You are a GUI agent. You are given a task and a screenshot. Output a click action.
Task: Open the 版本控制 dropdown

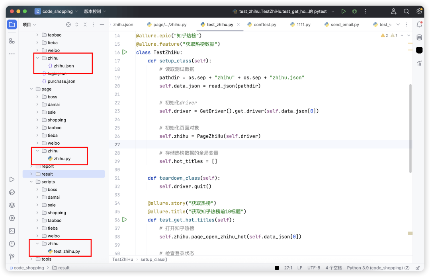point(95,11)
